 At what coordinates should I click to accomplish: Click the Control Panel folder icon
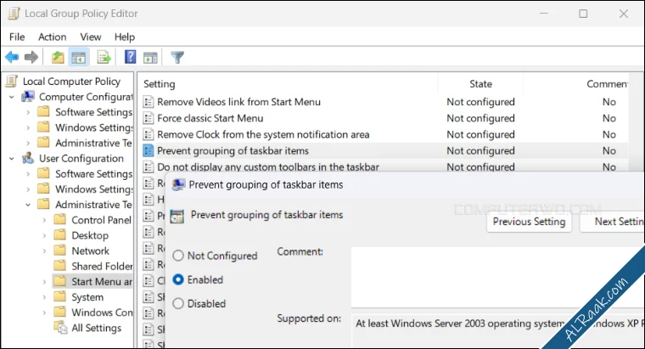60,220
